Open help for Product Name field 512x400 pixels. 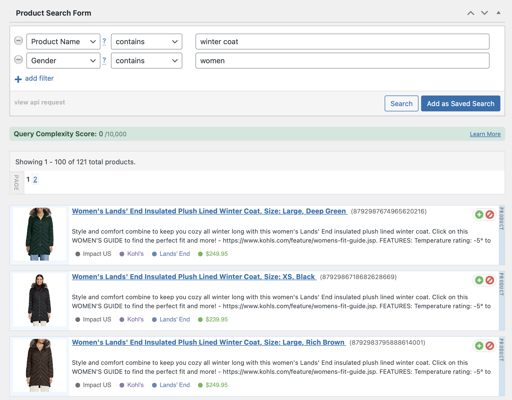(x=104, y=41)
